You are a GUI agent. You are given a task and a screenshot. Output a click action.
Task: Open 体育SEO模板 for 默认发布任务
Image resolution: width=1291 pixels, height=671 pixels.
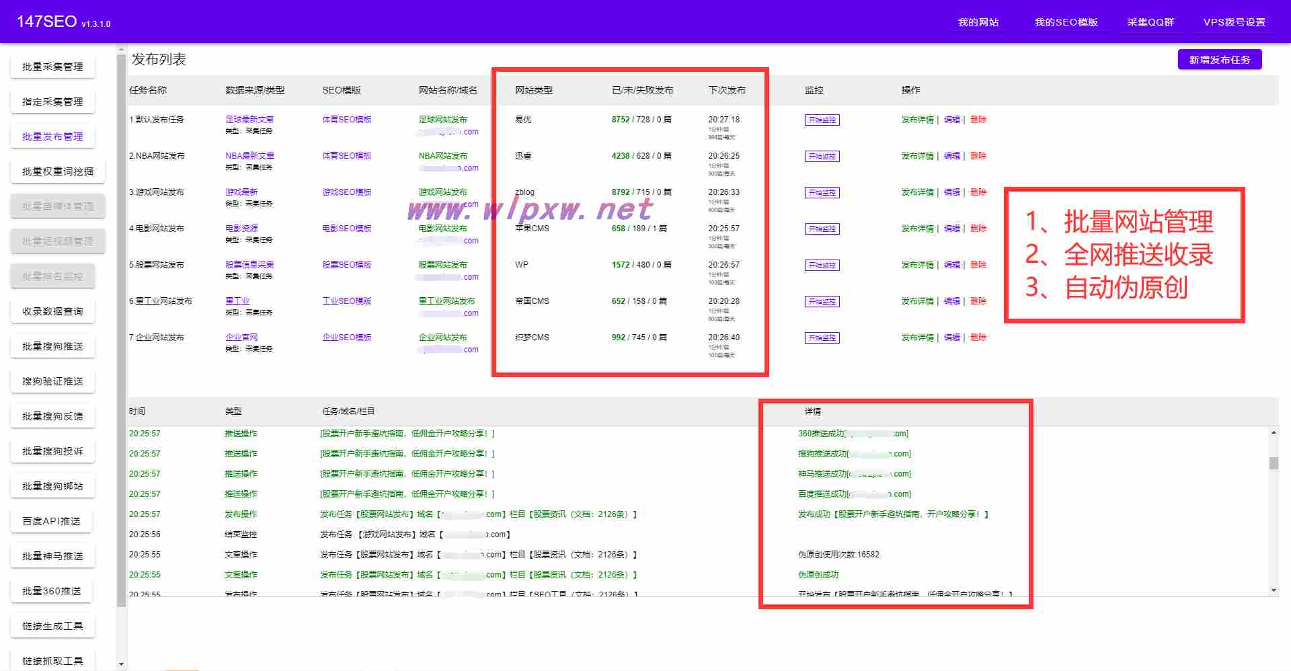[x=346, y=120]
